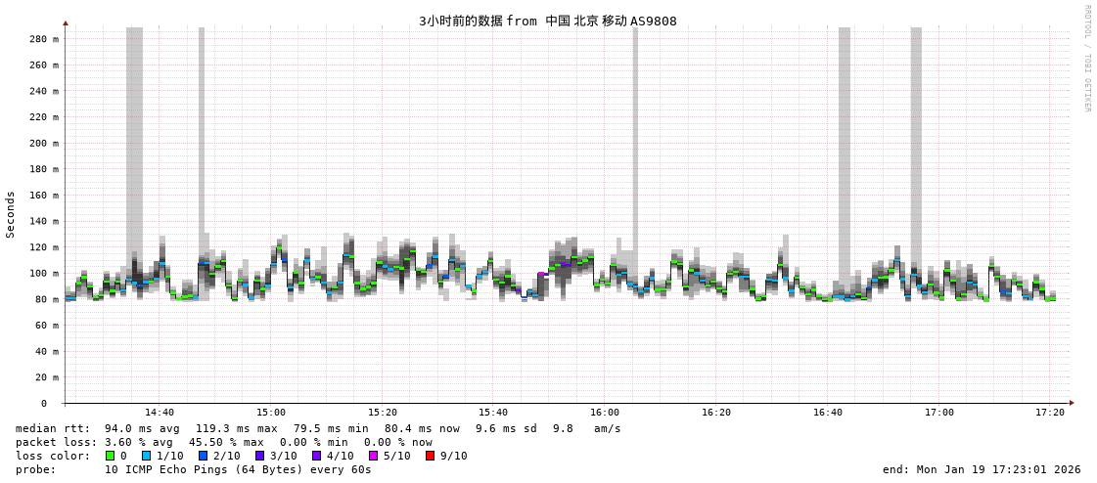Click the vertical Seconds axis label
This screenshot has width=1097, height=483.
pyautogui.click(x=11, y=214)
